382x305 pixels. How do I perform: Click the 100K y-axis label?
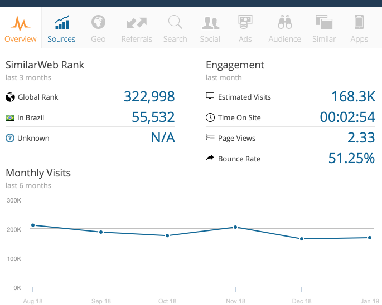pyautogui.click(x=14, y=259)
